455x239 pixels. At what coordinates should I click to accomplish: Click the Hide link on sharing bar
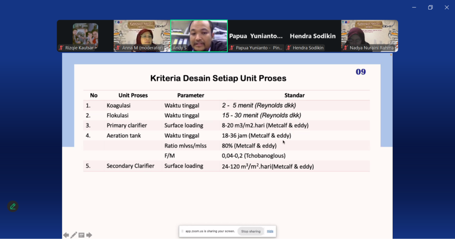270,231
